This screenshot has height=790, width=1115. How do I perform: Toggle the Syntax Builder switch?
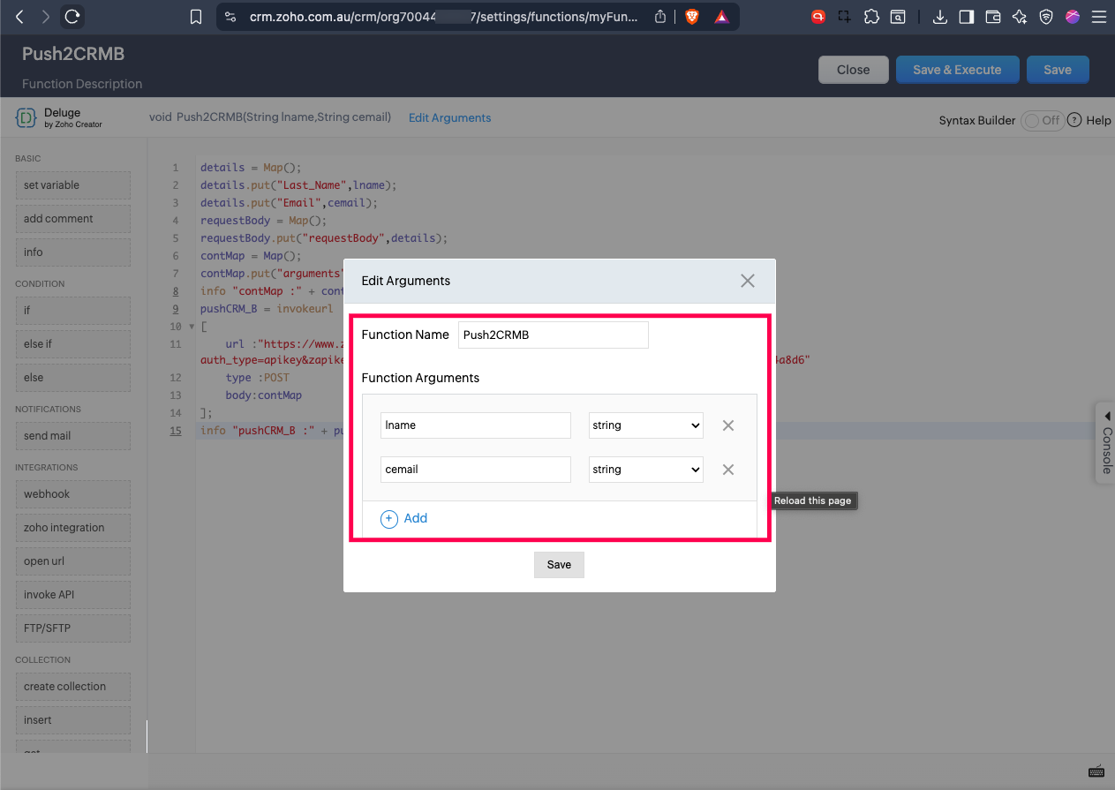click(x=1042, y=120)
